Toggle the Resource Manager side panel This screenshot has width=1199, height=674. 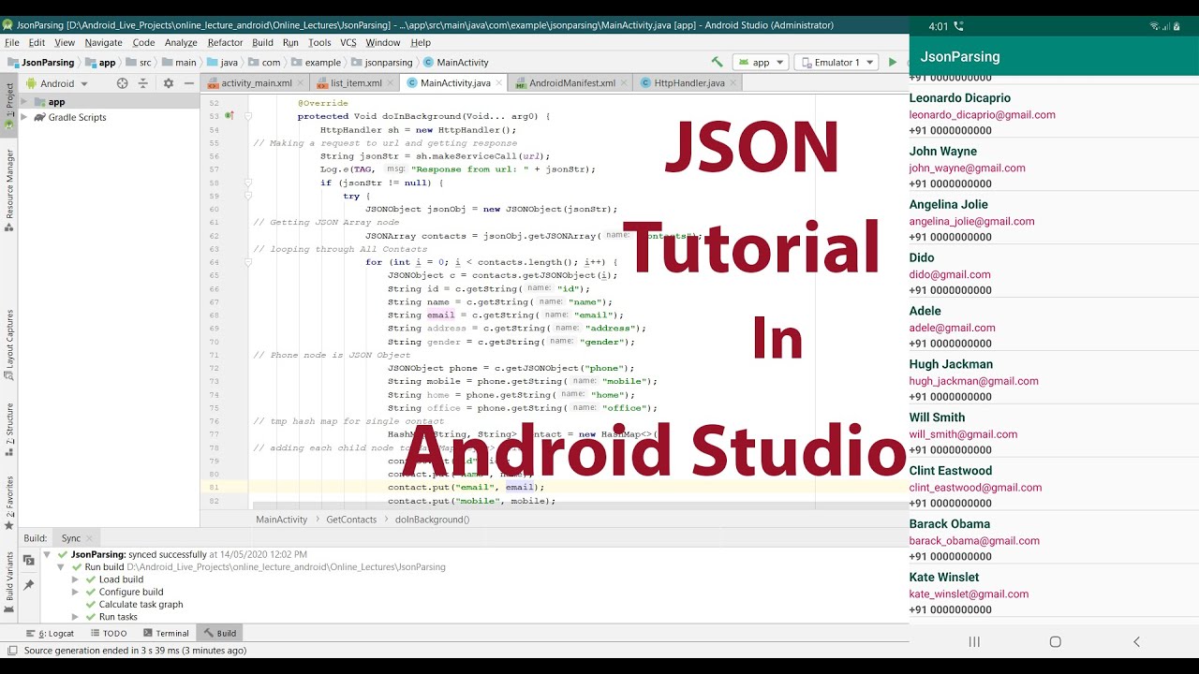tap(9, 189)
